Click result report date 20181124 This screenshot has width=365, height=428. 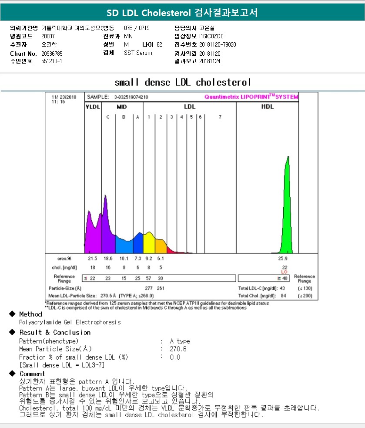[210, 61]
